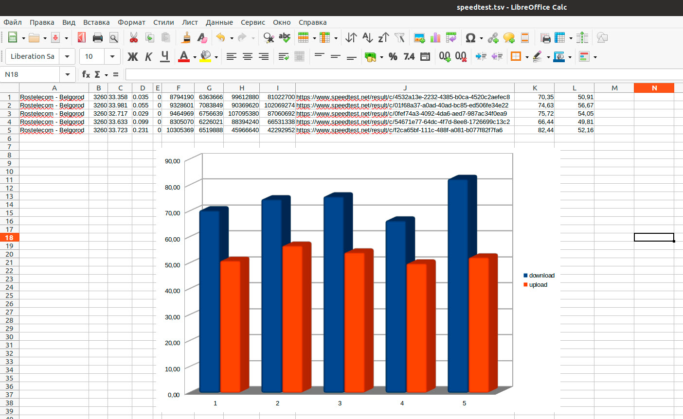Open the font name dropdown list
This screenshot has width=683, height=419.
click(x=67, y=57)
